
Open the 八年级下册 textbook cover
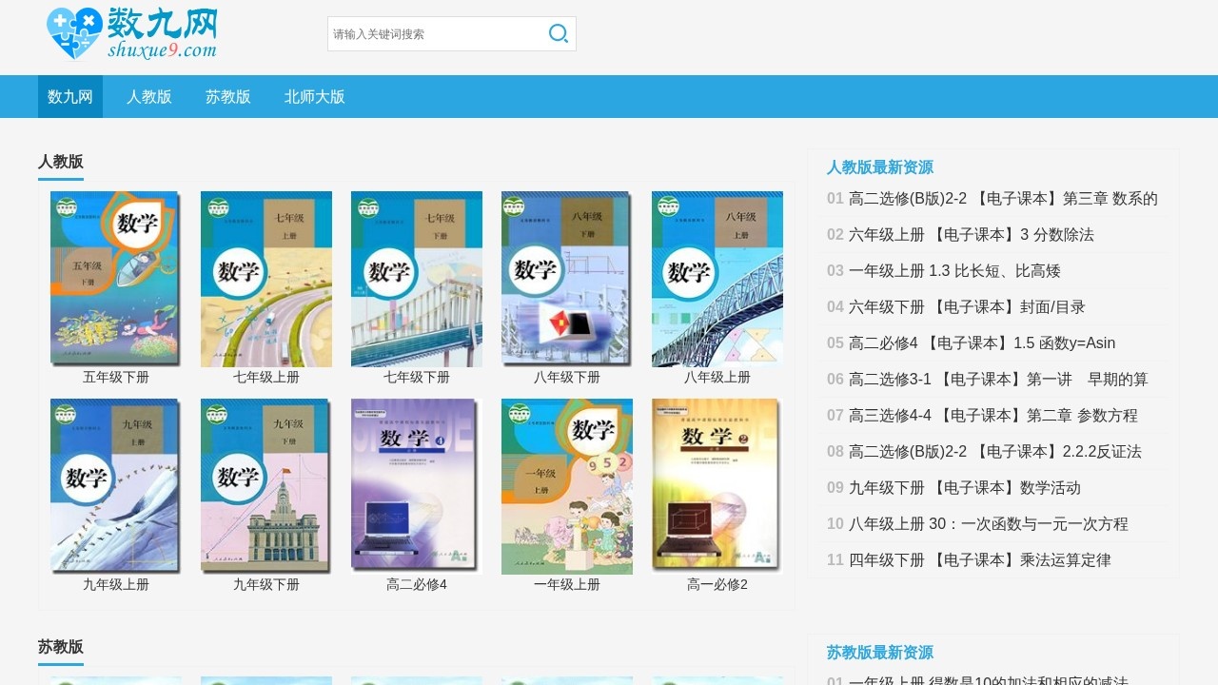[x=566, y=278]
